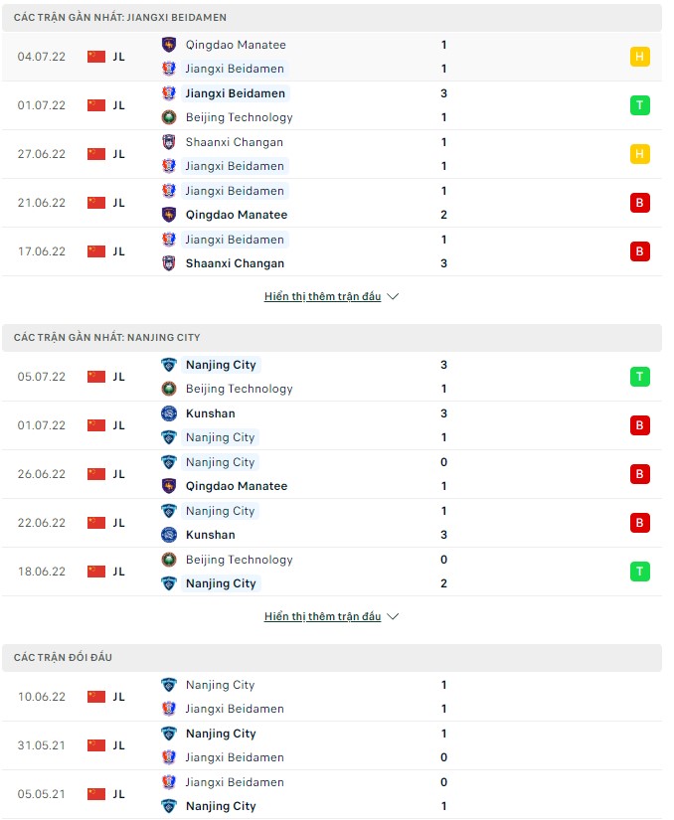Click Kunshan crest in 01.07.22 match
The image size is (674, 820).
(x=169, y=413)
